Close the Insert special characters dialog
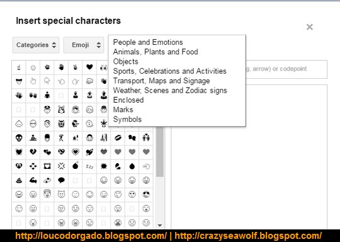Viewport: 340px width, 242px height. click(310, 27)
